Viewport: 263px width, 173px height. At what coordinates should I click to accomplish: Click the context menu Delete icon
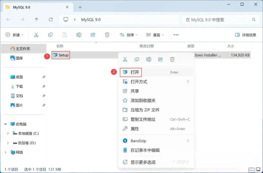click(172, 59)
